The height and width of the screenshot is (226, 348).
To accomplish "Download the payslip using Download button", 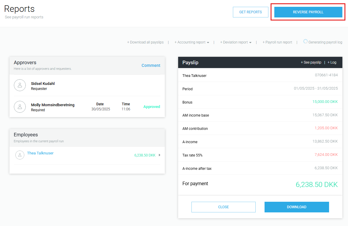I will pos(297,207).
